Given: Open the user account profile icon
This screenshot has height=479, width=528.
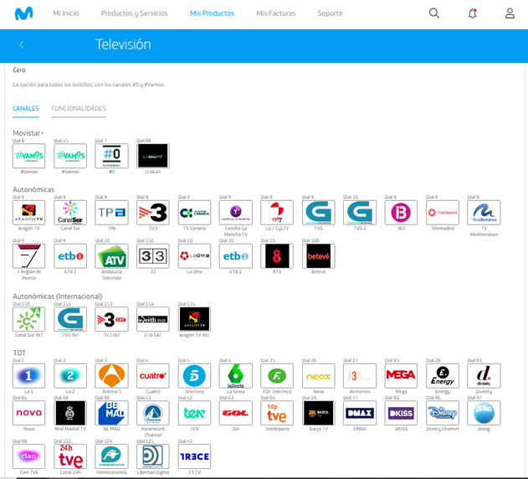Looking at the screenshot, I should click(510, 13).
